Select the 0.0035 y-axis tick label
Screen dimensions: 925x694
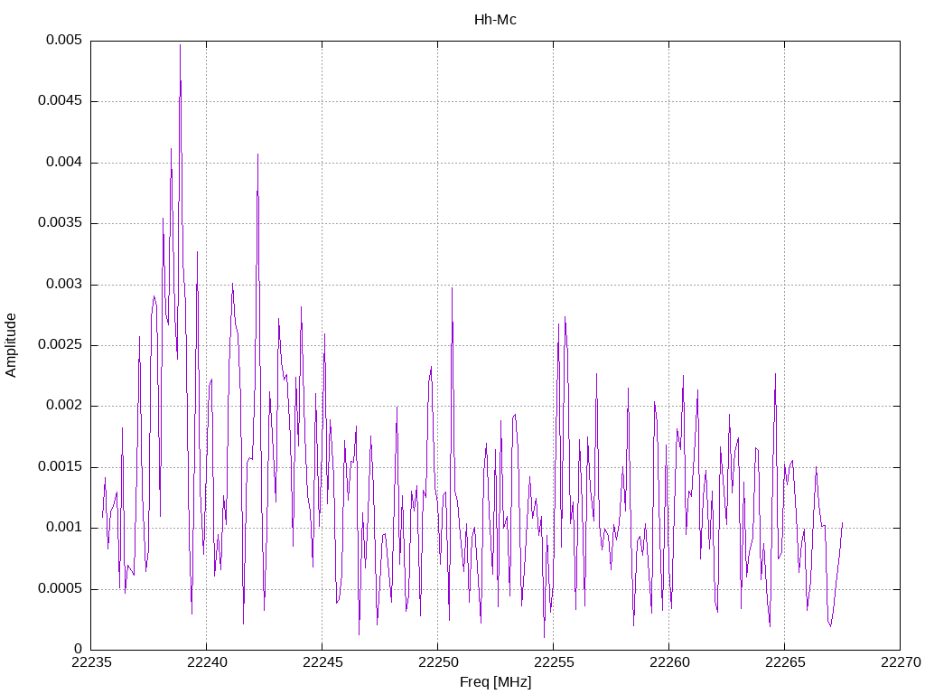(56, 223)
